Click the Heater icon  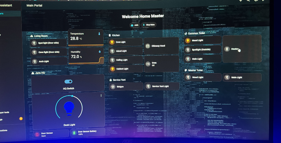(227, 49)
